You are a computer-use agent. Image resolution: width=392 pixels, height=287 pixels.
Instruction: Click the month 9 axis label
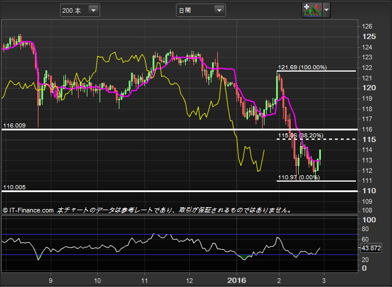(51, 281)
